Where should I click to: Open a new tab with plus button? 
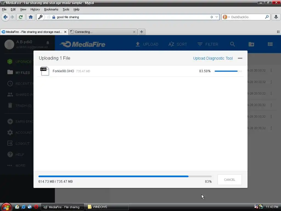point(141,32)
